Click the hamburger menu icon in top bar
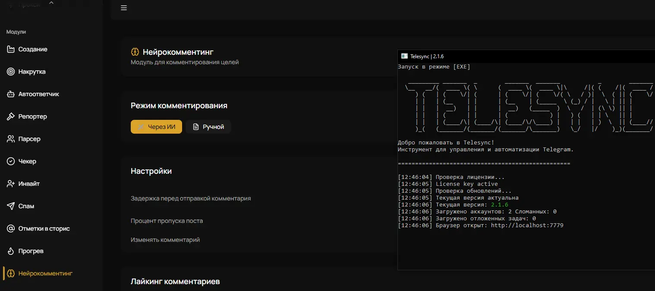This screenshot has width=655, height=291. [124, 8]
